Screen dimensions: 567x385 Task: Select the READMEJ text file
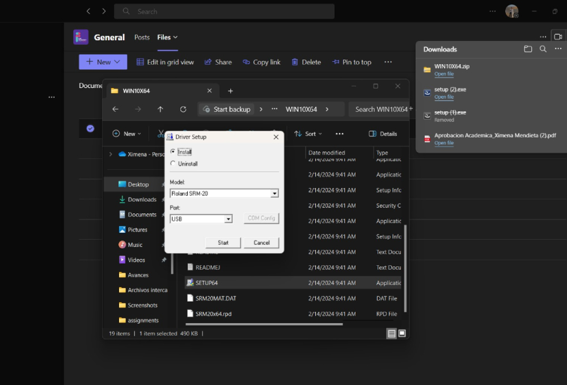[208, 267]
